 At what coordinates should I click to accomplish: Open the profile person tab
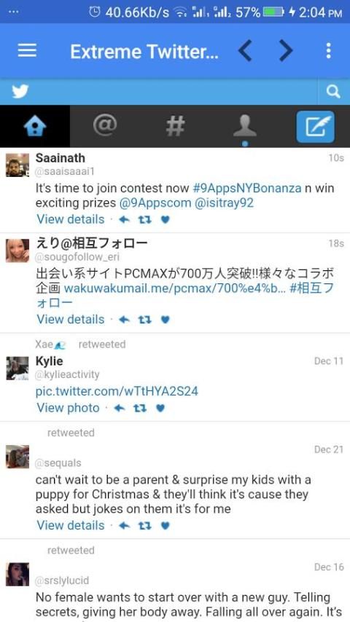coord(245,126)
